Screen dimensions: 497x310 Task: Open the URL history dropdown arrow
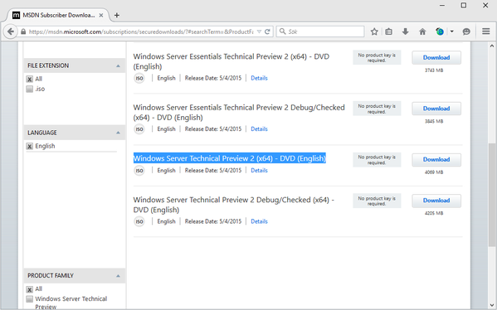click(x=259, y=31)
